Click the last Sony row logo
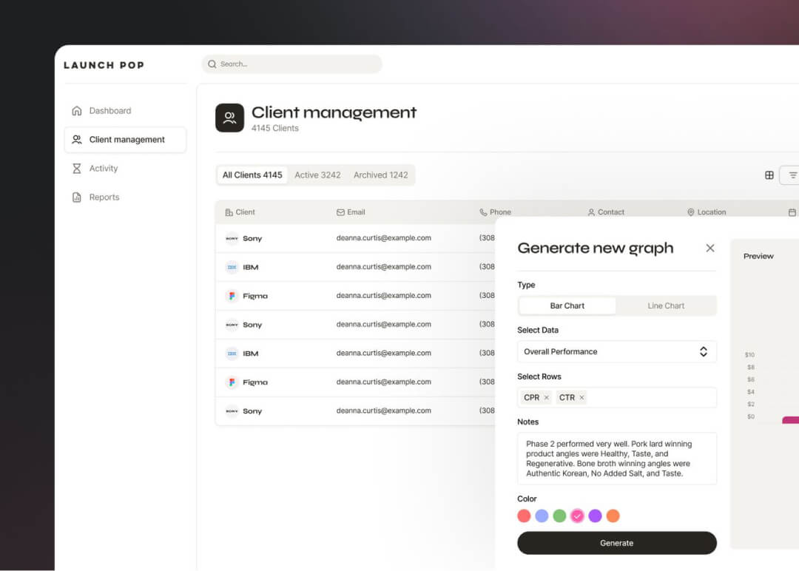This screenshot has width=799, height=571. coord(232,411)
